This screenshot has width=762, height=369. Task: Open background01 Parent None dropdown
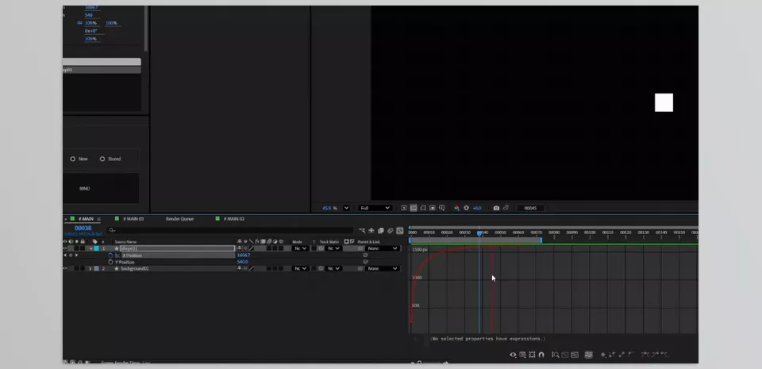pos(383,268)
